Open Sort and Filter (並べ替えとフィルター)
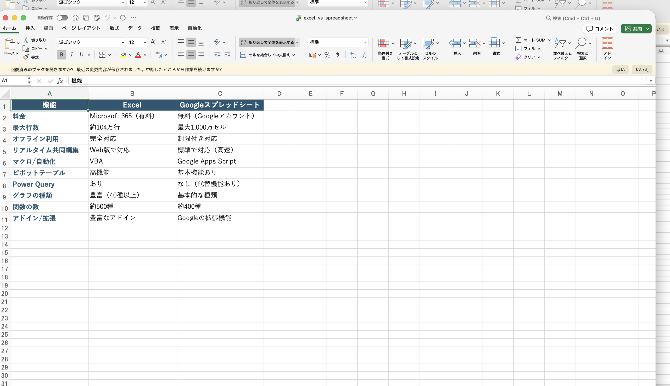The image size is (670, 386). point(562,48)
